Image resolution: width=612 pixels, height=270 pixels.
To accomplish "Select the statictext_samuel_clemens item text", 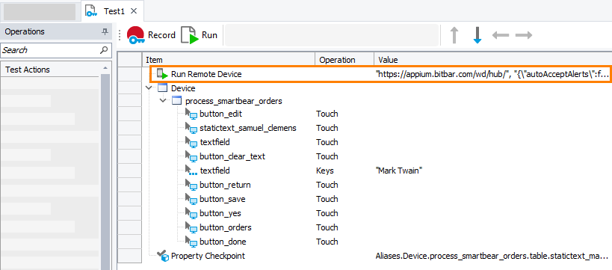I will pos(248,128).
